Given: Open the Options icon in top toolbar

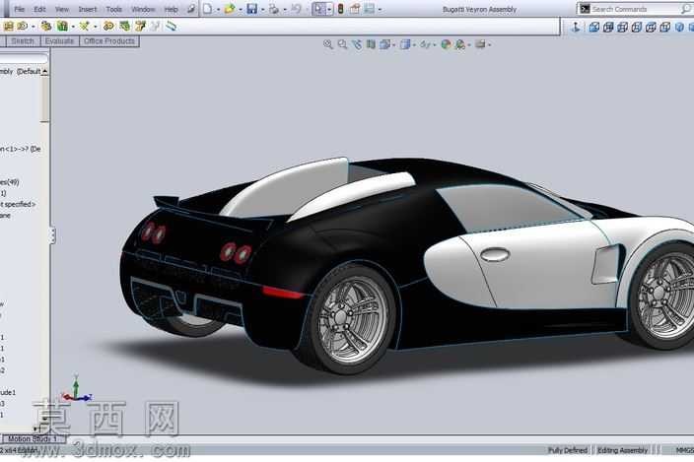Looking at the screenshot, I should (x=370, y=9).
